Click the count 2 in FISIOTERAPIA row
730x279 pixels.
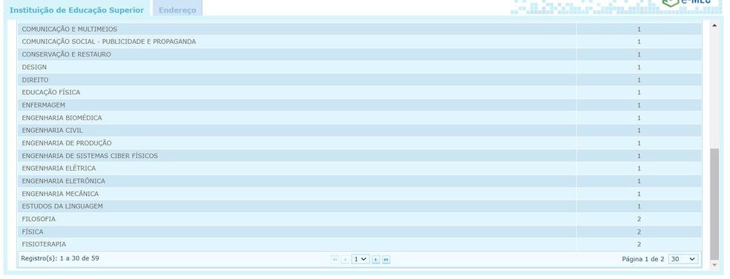pos(639,244)
